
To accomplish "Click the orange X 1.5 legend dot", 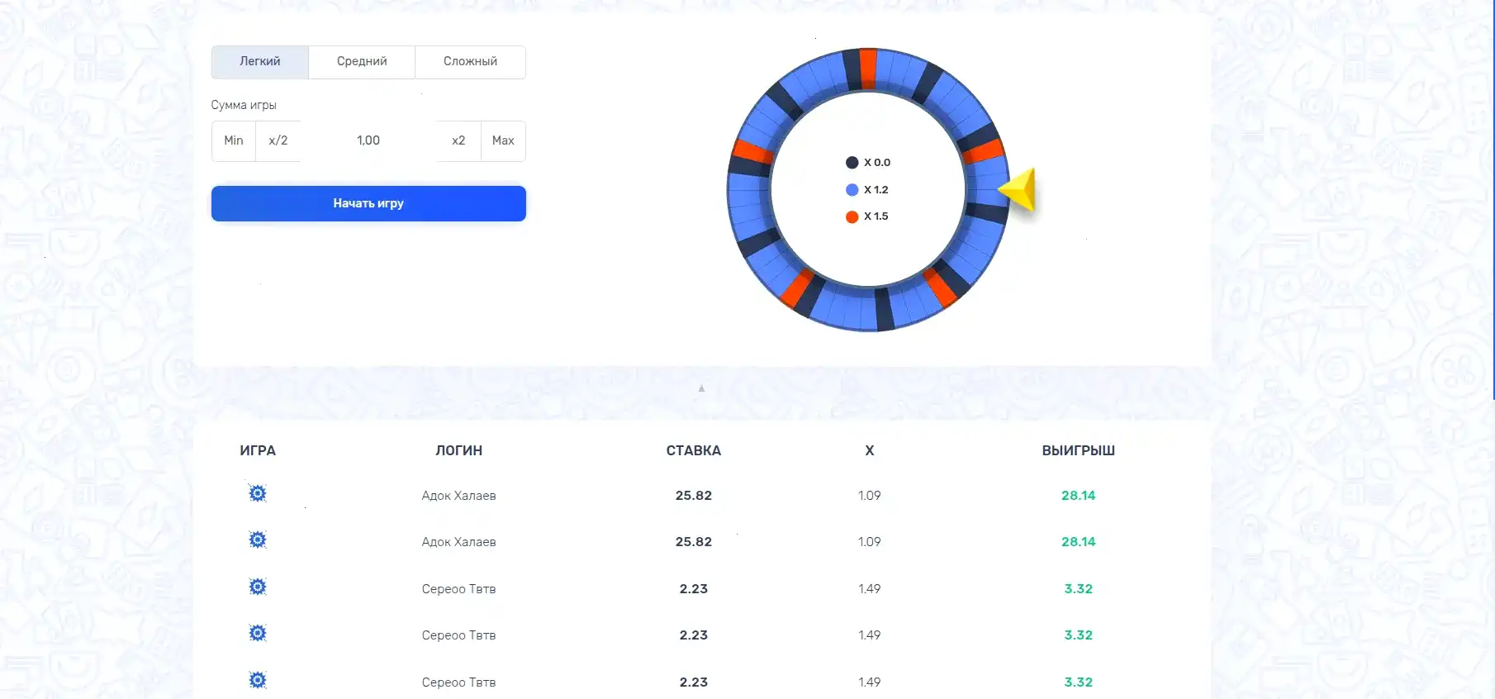I will click(x=852, y=216).
